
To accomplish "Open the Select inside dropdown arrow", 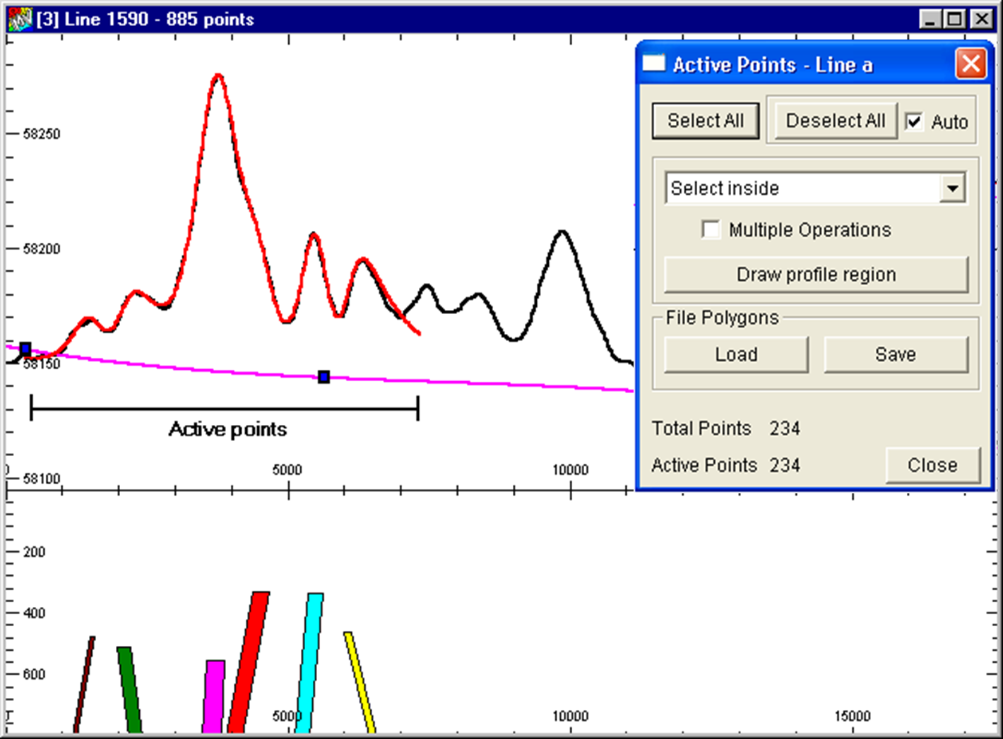I will 953,188.
